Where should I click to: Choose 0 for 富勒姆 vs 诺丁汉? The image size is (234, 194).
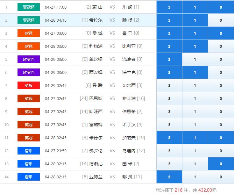[x=221, y=125]
